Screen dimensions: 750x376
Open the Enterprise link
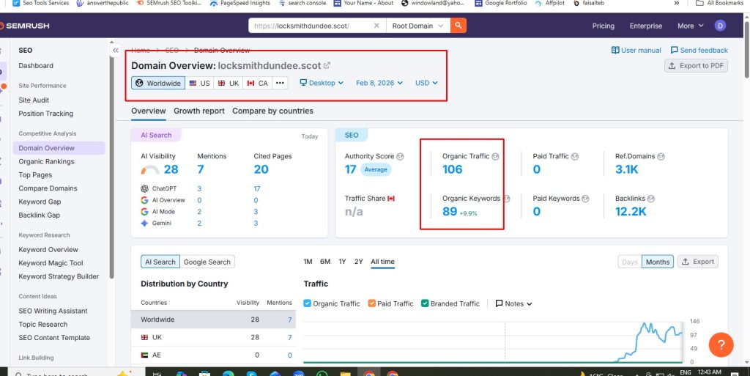[646, 26]
